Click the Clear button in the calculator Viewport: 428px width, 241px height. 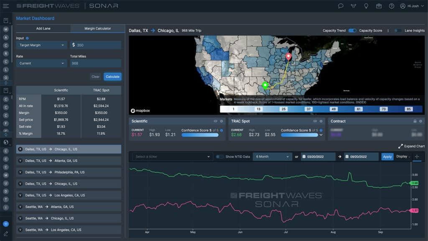pyautogui.click(x=95, y=77)
